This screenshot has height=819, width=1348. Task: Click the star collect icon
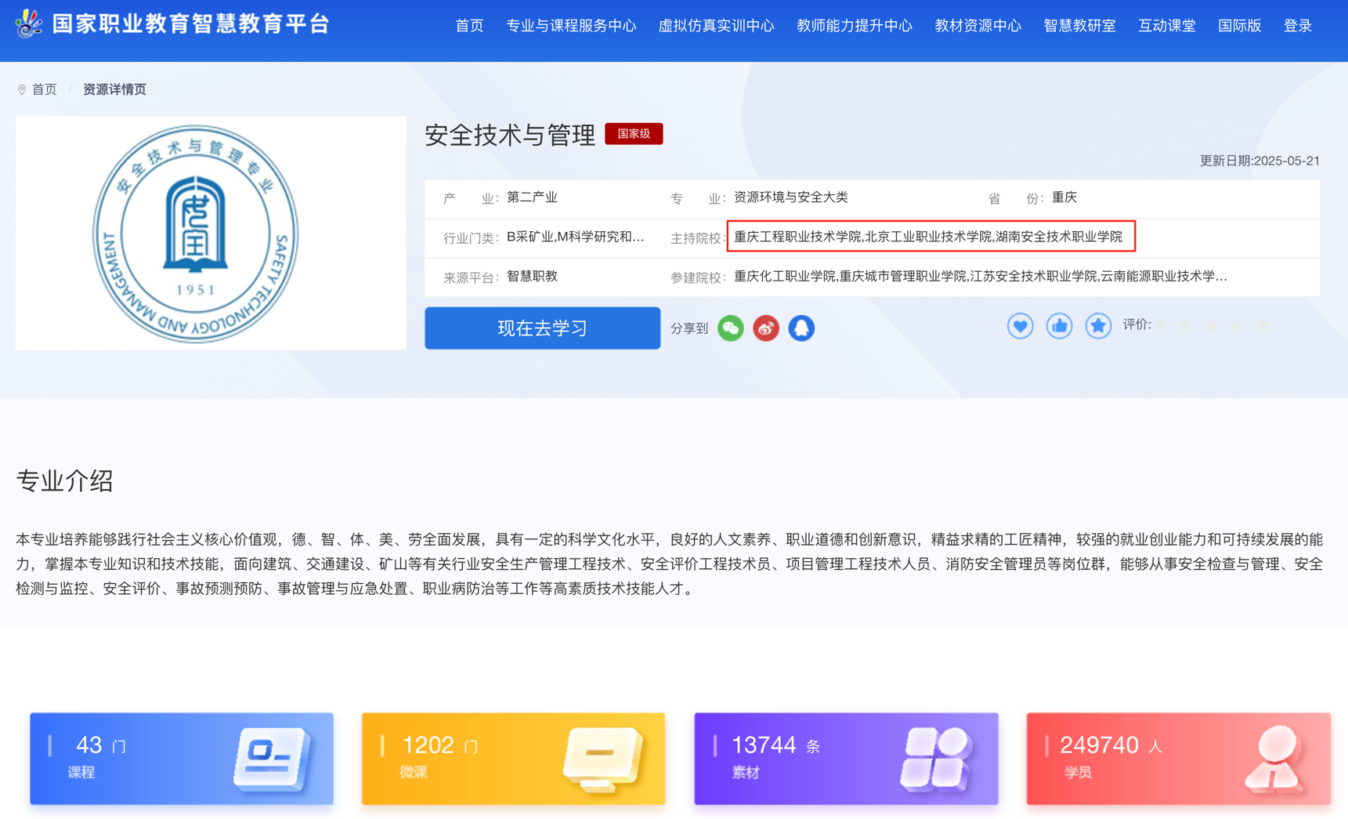[x=1098, y=325]
